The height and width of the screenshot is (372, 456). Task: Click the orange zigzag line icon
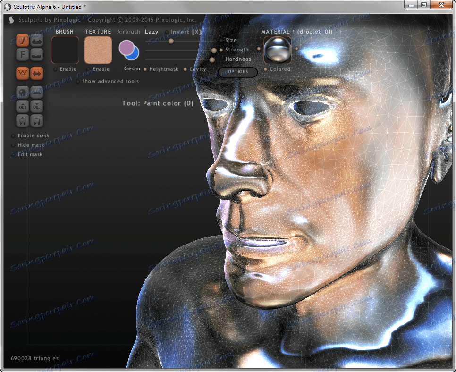pos(23,74)
